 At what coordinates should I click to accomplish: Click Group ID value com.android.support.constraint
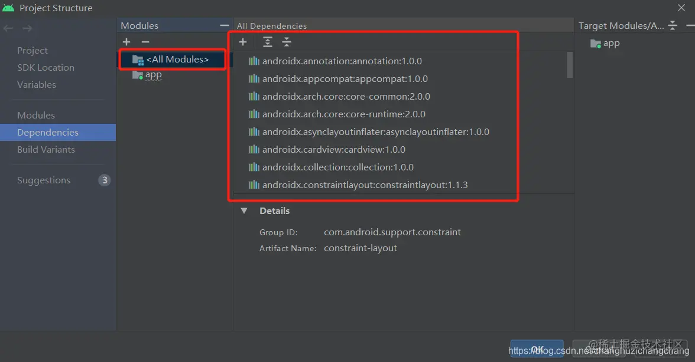click(392, 232)
